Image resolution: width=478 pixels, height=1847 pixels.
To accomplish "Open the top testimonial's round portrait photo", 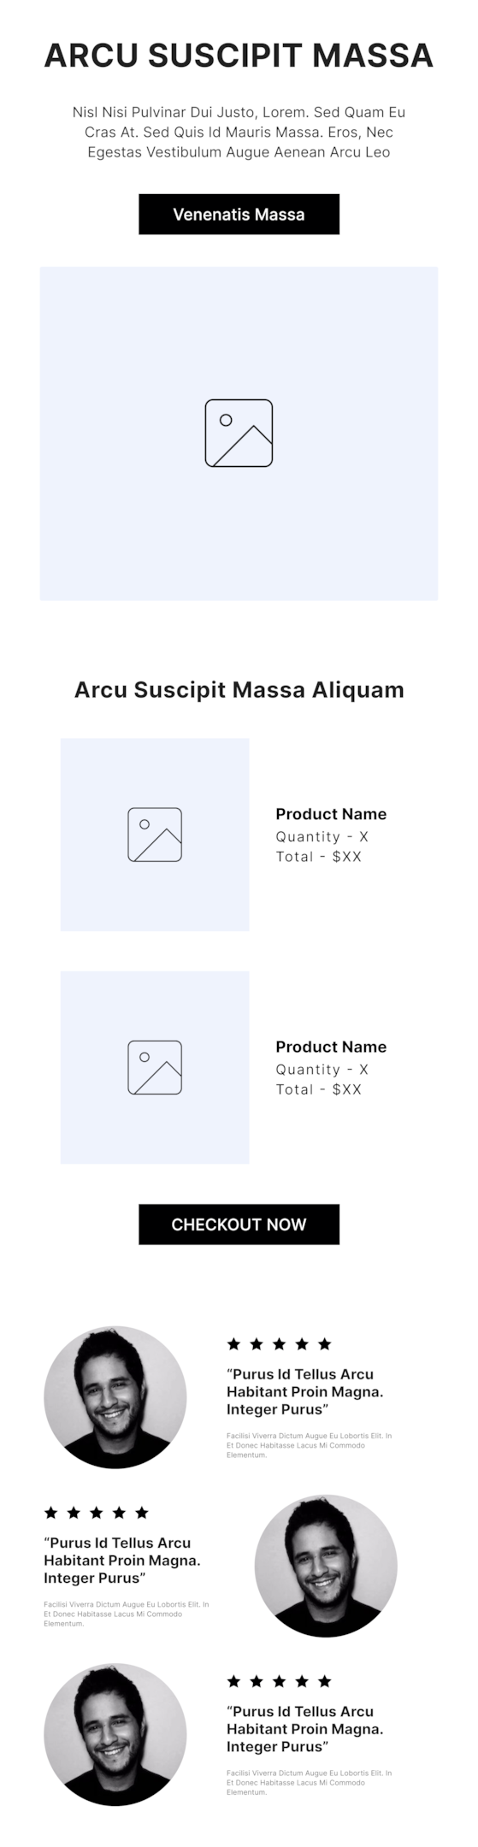I will click(115, 1397).
